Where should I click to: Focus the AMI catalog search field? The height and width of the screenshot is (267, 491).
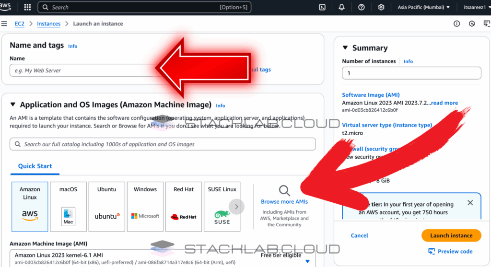[163, 144]
